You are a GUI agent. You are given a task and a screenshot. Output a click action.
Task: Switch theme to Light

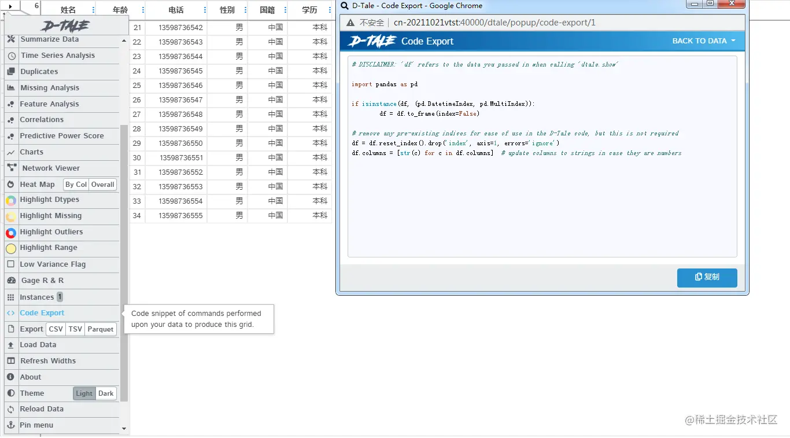84,393
